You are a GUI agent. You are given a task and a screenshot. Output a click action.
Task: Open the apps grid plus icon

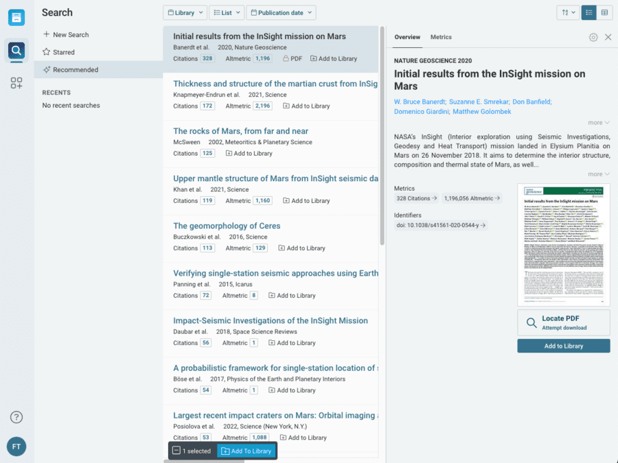pyautogui.click(x=16, y=83)
